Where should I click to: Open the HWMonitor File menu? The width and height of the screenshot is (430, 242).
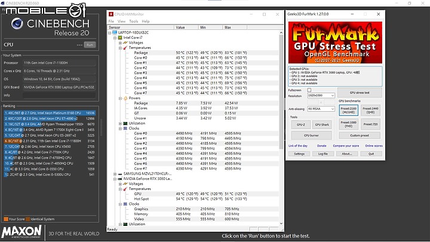click(111, 21)
